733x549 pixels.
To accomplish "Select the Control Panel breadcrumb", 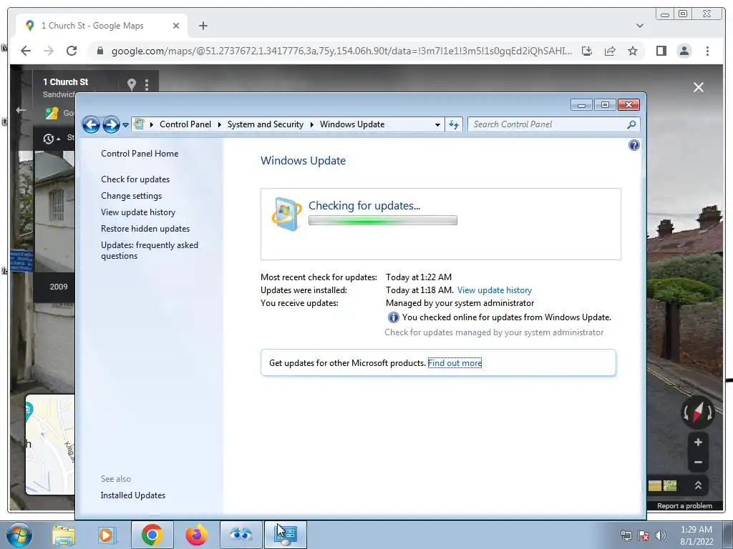I will (x=185, y=124).
